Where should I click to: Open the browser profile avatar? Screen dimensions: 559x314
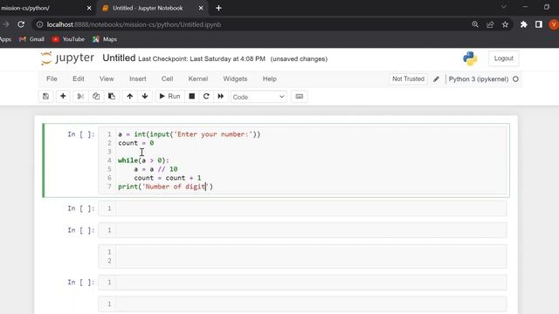[554, 24]
